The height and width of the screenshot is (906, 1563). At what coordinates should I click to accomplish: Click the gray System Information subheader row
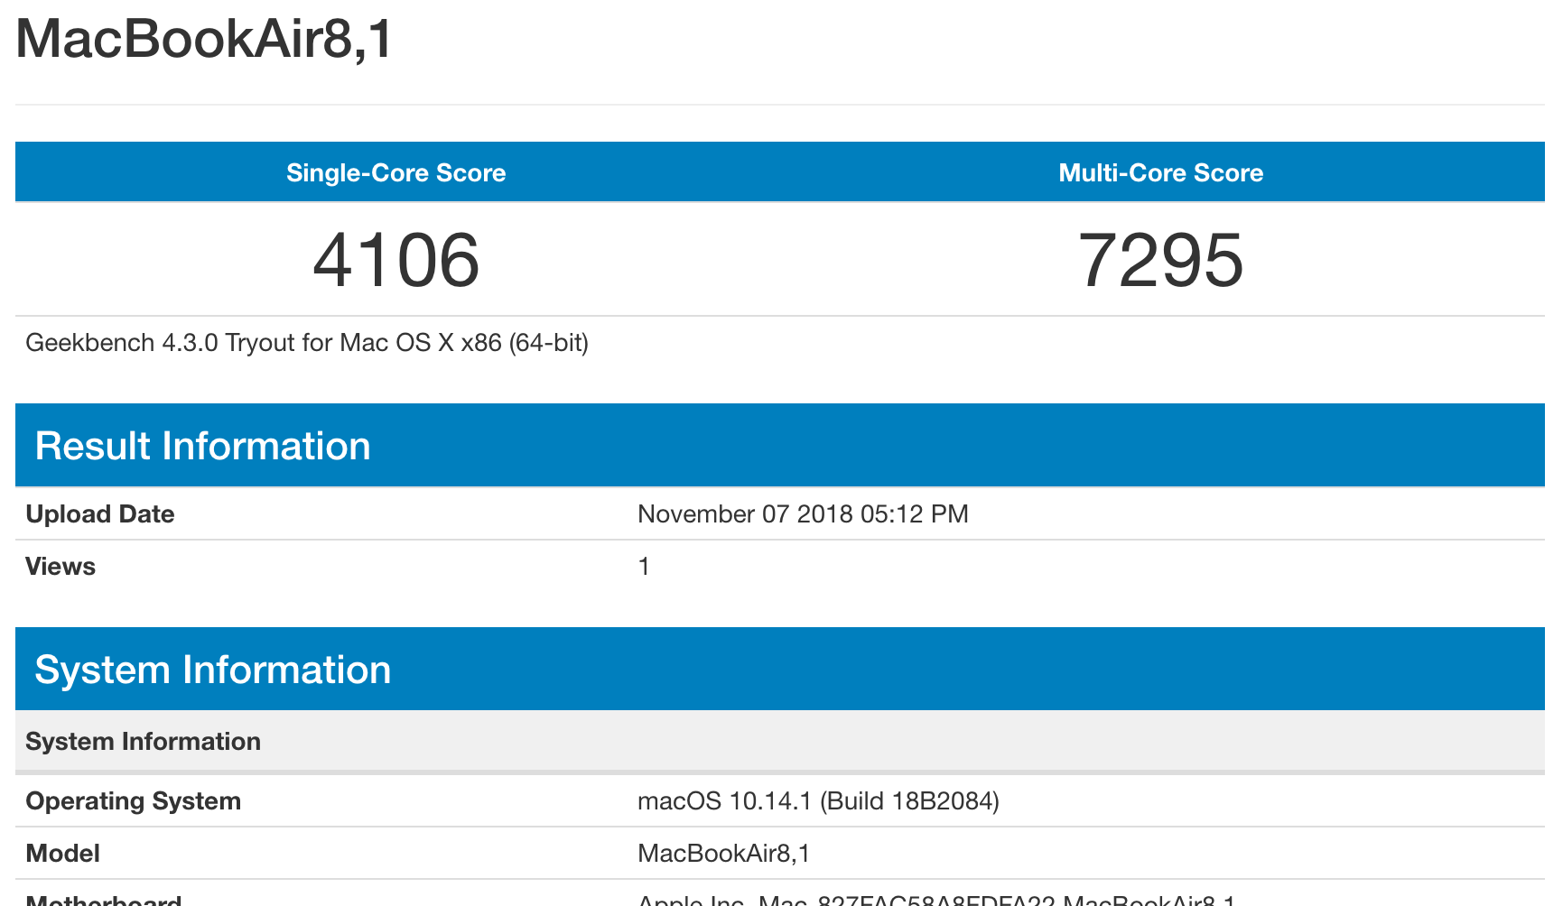(x=780, y=742)
